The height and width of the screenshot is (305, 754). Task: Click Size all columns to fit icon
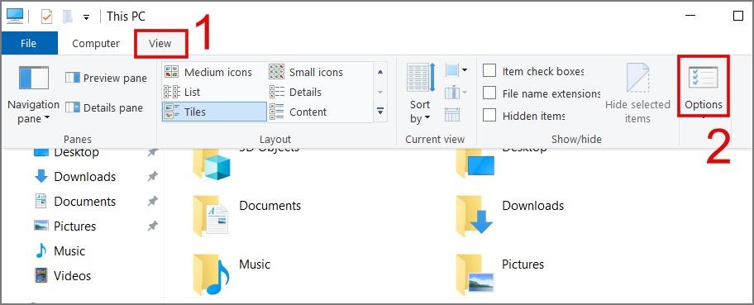[452, 115]
